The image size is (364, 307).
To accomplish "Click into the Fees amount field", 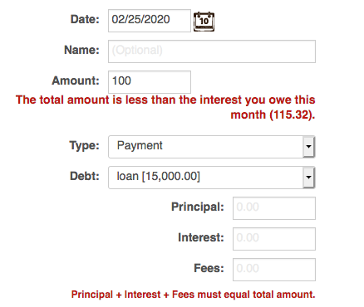I will pyautogui.click(x=274, y=270).
